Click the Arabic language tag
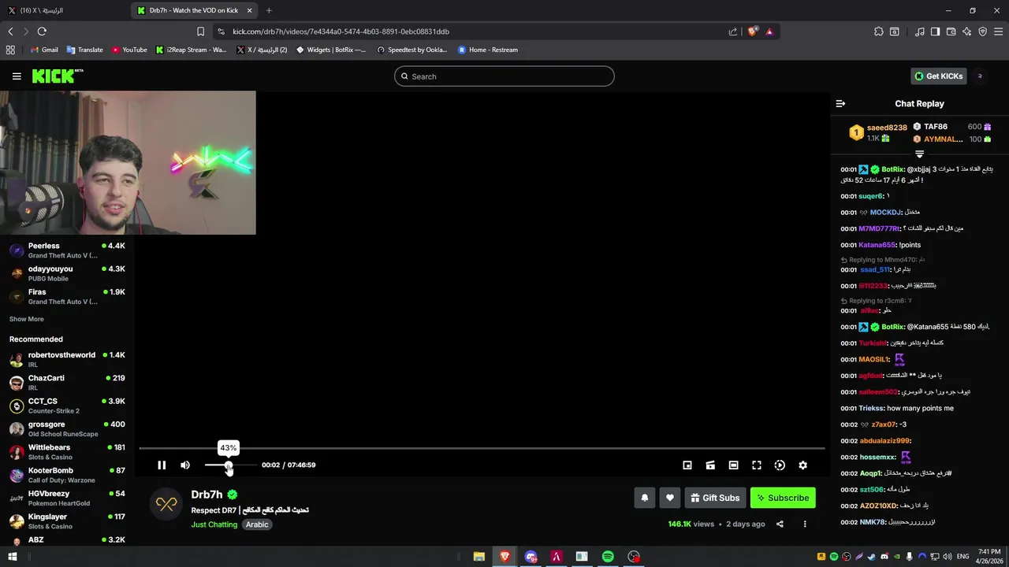 [257, 524]
